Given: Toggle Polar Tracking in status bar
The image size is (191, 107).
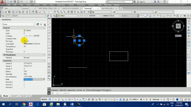Looking at the screenshot, I should click(69, 99).
